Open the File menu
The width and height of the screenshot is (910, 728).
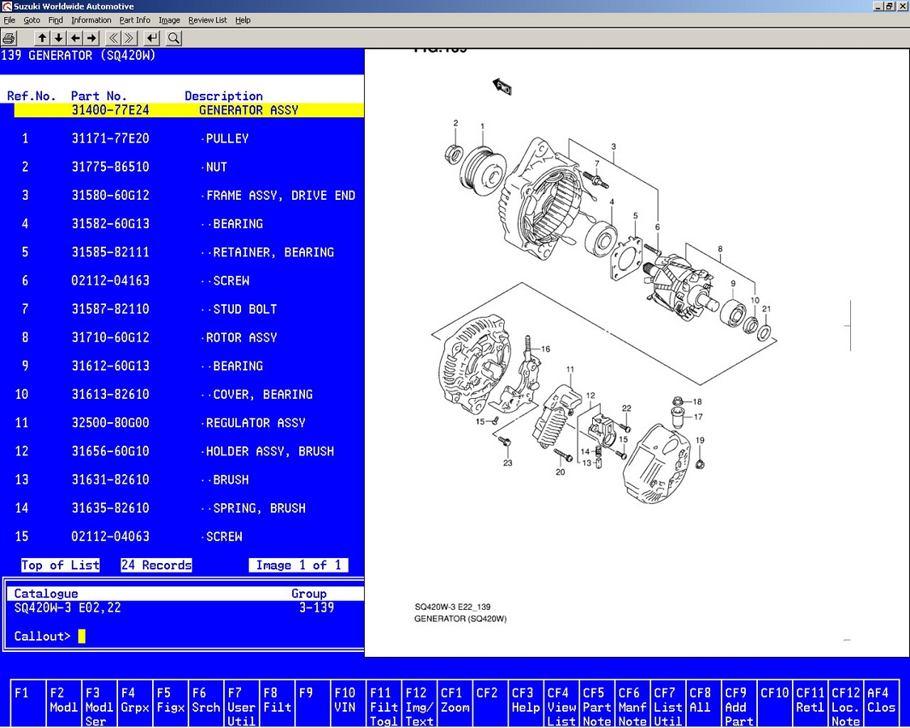click(x=9, y=19)
